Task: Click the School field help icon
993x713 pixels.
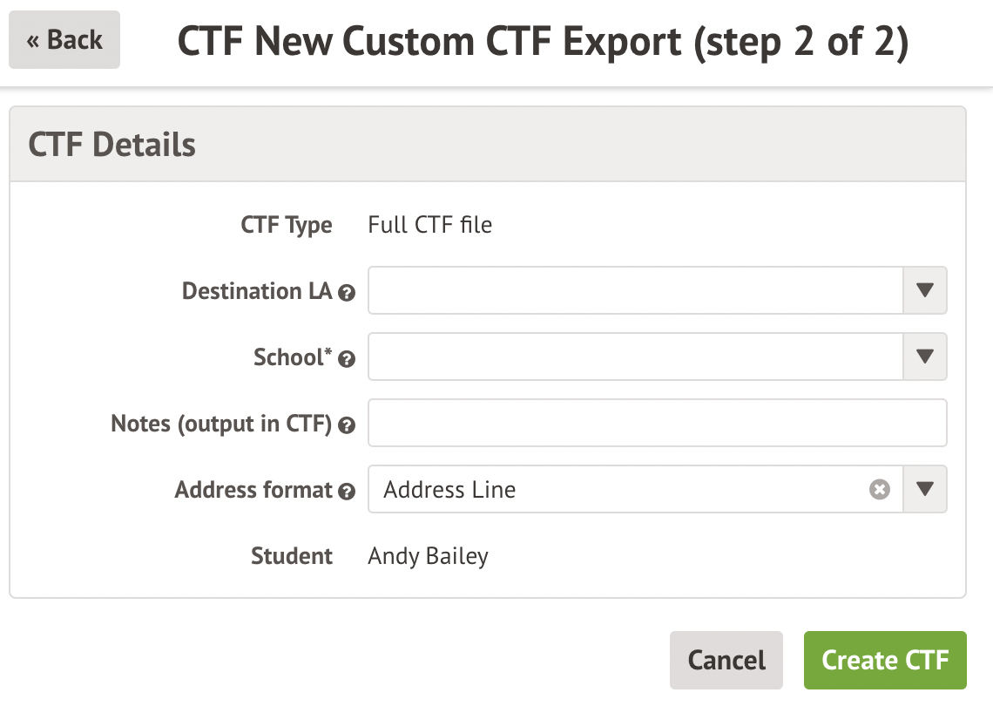Action: [x=347, y=359]
